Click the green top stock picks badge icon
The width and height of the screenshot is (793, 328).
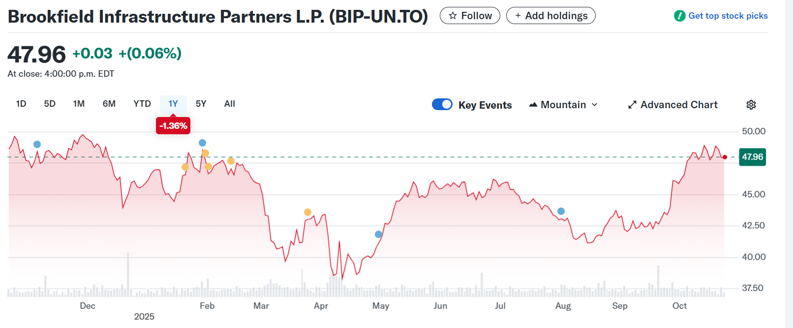(x=679, y=16)
